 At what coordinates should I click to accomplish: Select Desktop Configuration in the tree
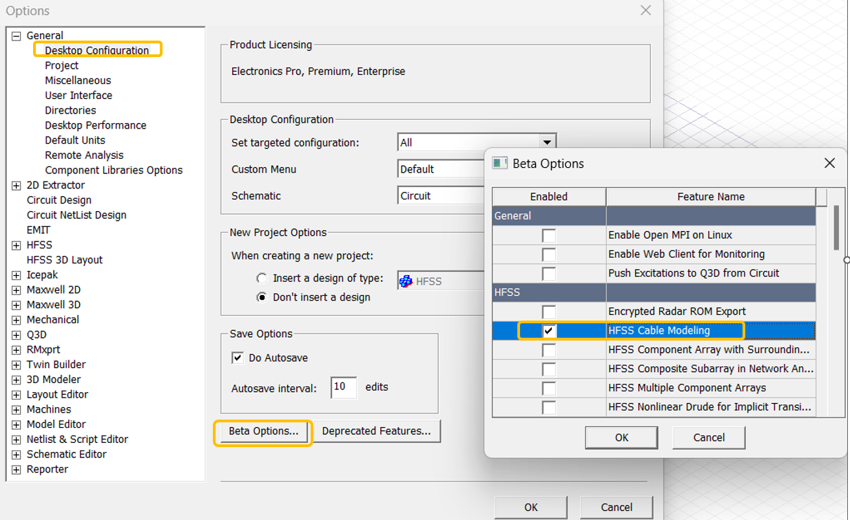click(97, 50)
